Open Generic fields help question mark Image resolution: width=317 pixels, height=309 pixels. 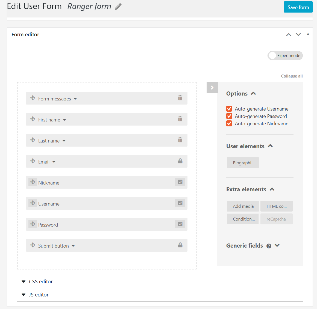269,246
